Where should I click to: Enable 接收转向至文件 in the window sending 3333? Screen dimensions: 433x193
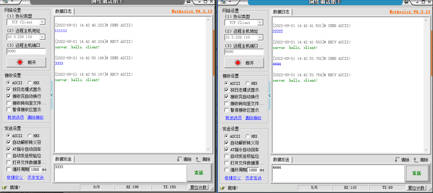pyautogui.click(x=9, y=103)
